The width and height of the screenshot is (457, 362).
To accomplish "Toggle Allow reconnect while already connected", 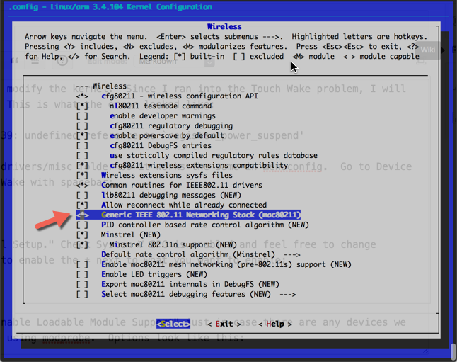I will (82, 205).
